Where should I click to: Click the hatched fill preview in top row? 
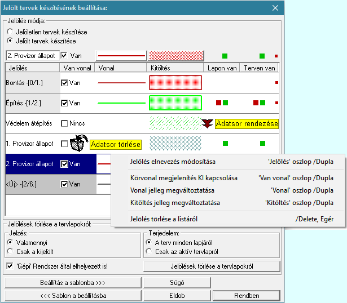(175, 56)
